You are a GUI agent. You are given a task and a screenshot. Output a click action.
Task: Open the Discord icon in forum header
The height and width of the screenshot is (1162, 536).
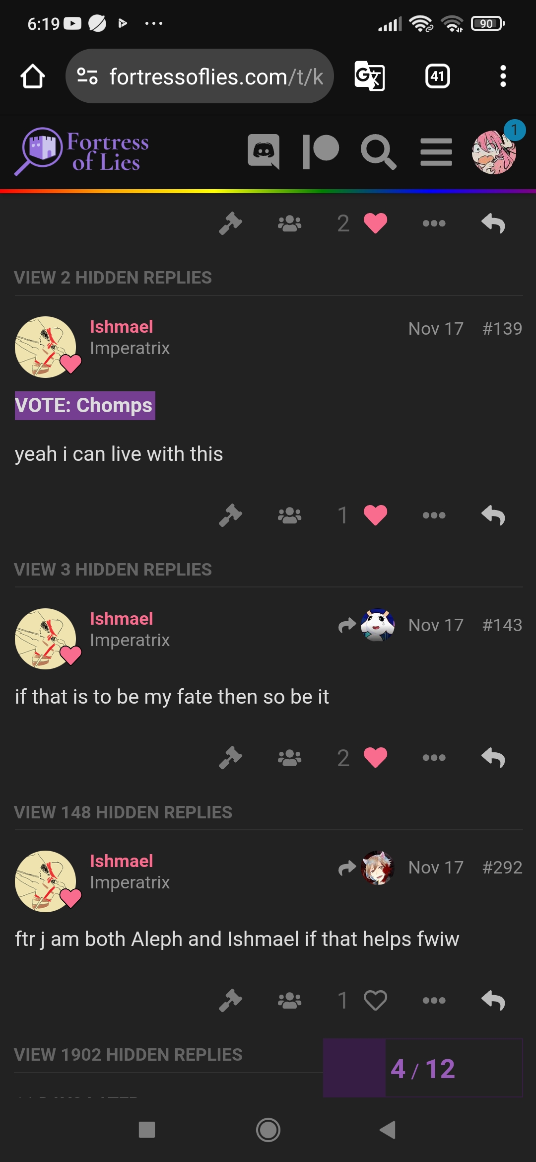(x=264, y=151)
